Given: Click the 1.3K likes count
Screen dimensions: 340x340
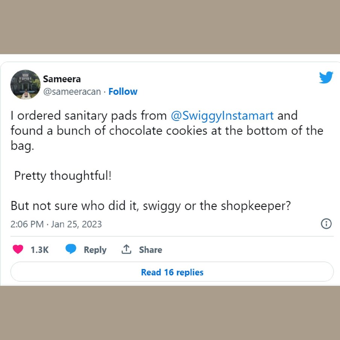Looking at the screenshot, I should coord(40,250).
